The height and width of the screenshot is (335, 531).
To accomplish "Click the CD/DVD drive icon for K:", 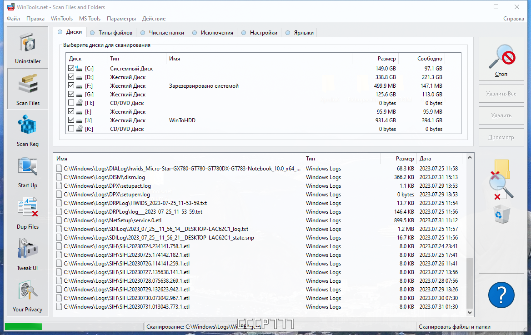I will pyautogui.click(x=79, y=129).
